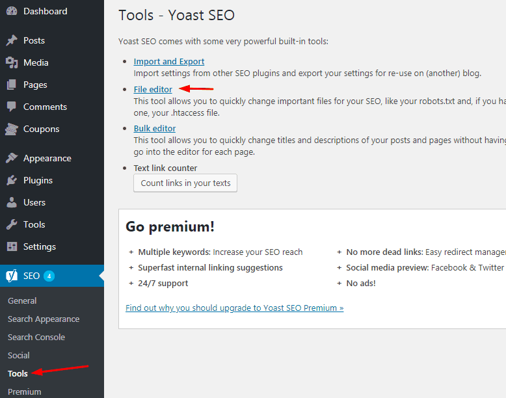
Task: Select Tools under the SEO submenu
Action: click(18, 373)
